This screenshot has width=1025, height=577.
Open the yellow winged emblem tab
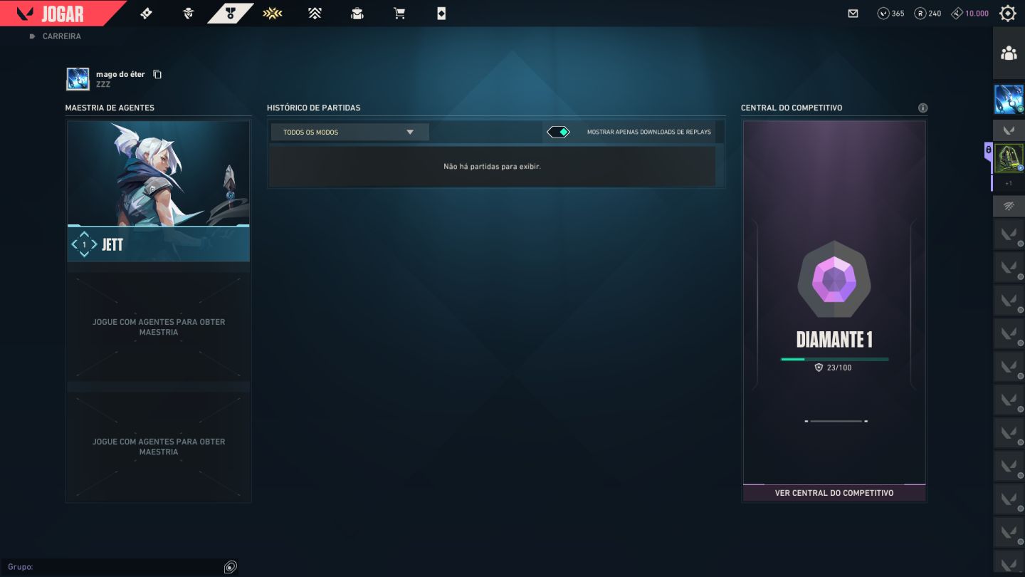[273, 14]
